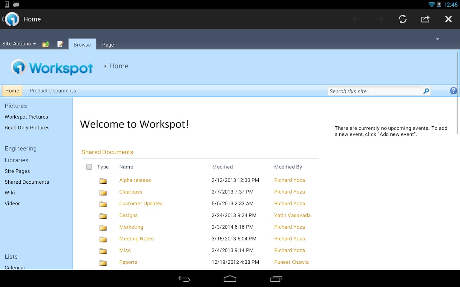The image size is (460, 287).
Task: Sort by the Modified By column header
Action: pos(288,167)
